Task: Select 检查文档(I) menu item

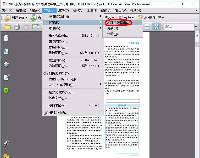Action: [73, 98]
